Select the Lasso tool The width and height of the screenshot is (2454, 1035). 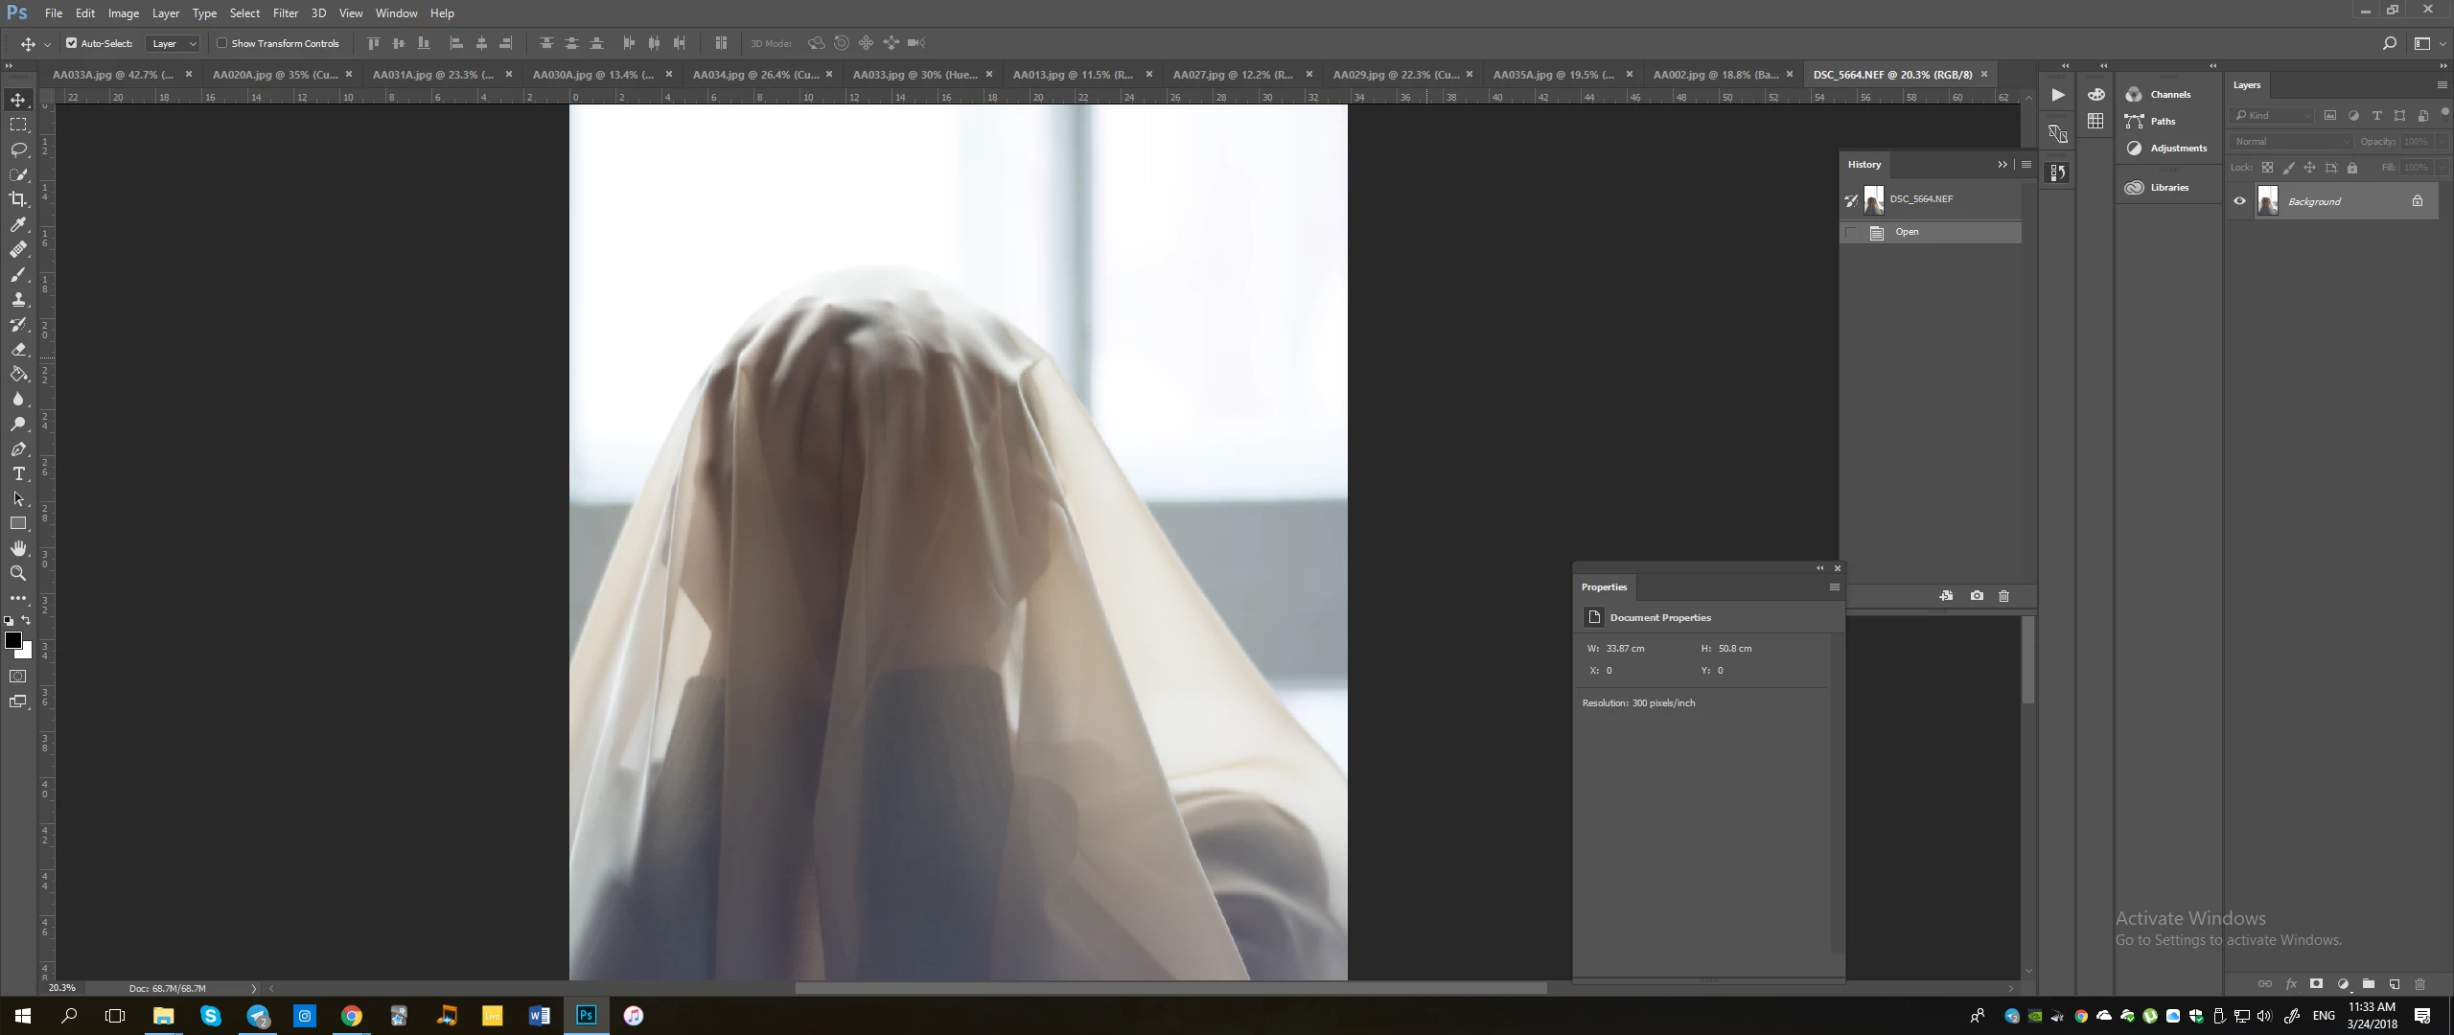coord(18,149)
